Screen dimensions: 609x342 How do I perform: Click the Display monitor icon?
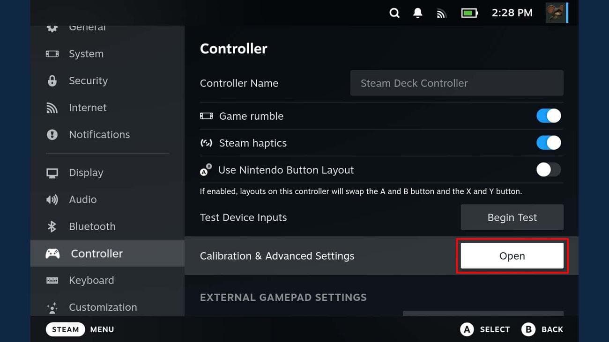pos(52,172)
